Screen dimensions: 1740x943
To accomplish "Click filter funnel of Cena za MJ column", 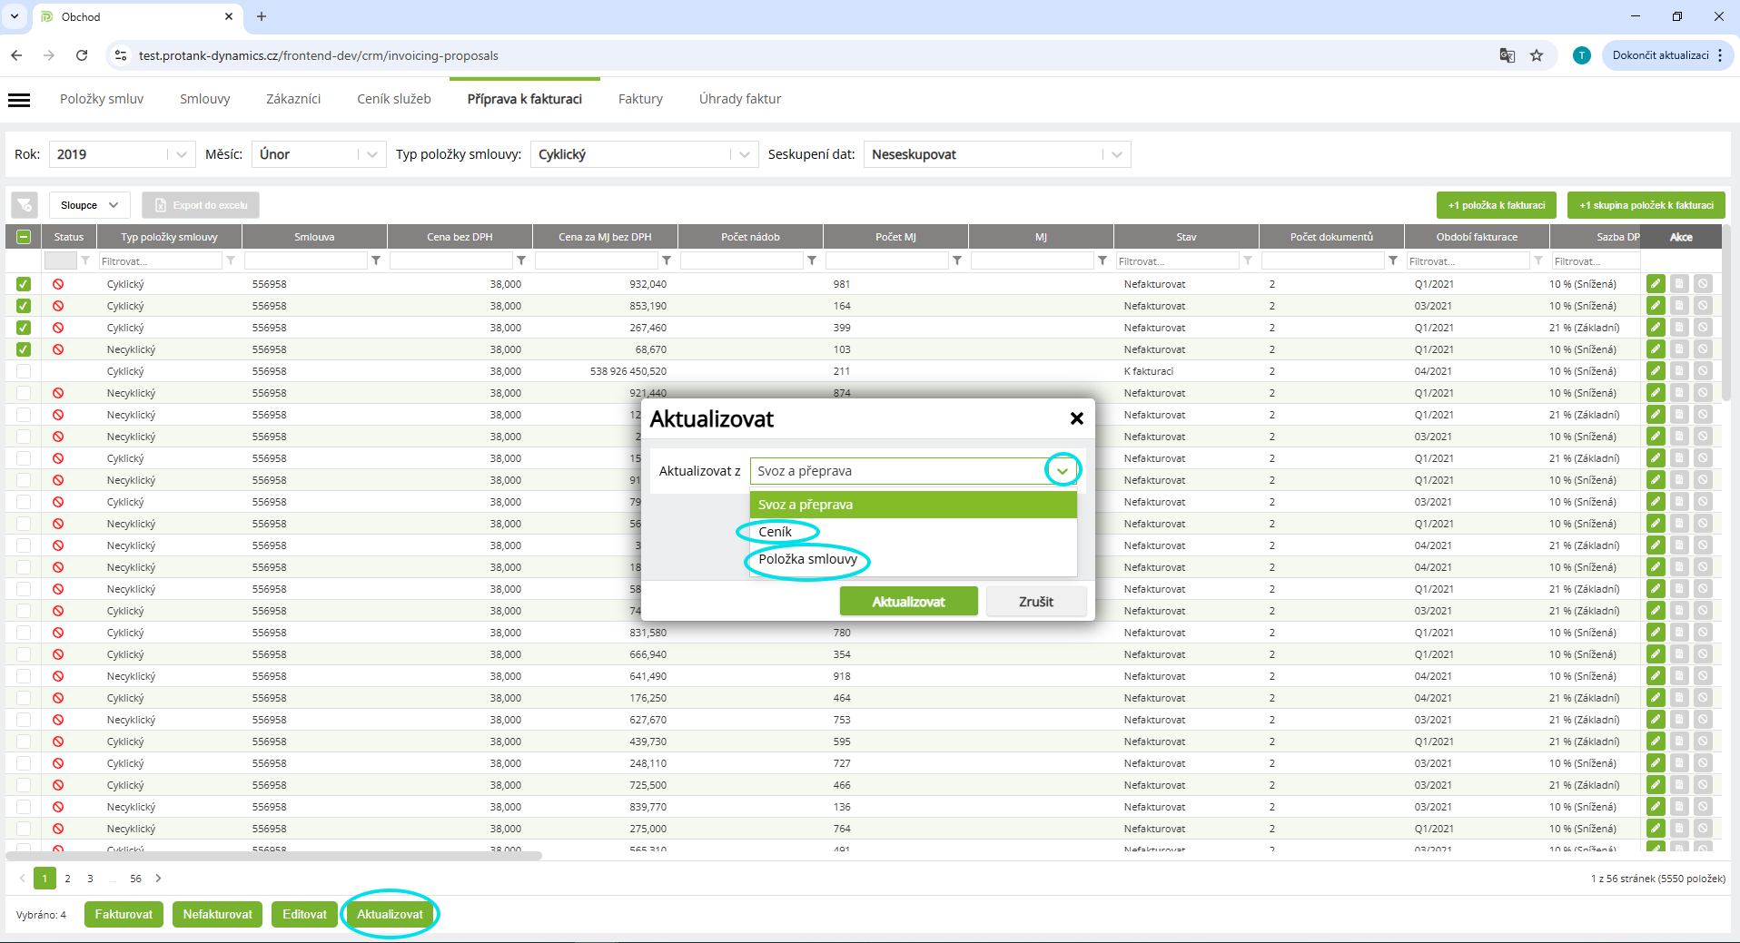I will coord(667,260).
